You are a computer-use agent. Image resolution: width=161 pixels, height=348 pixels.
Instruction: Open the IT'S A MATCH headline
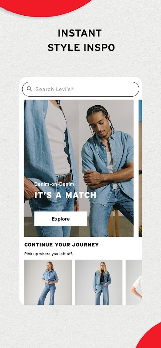pos(65,195)
